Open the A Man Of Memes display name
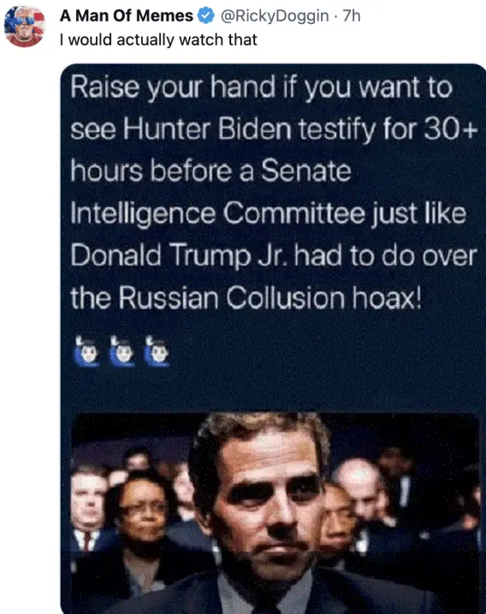Screen dimensions: 486x614 127,15
